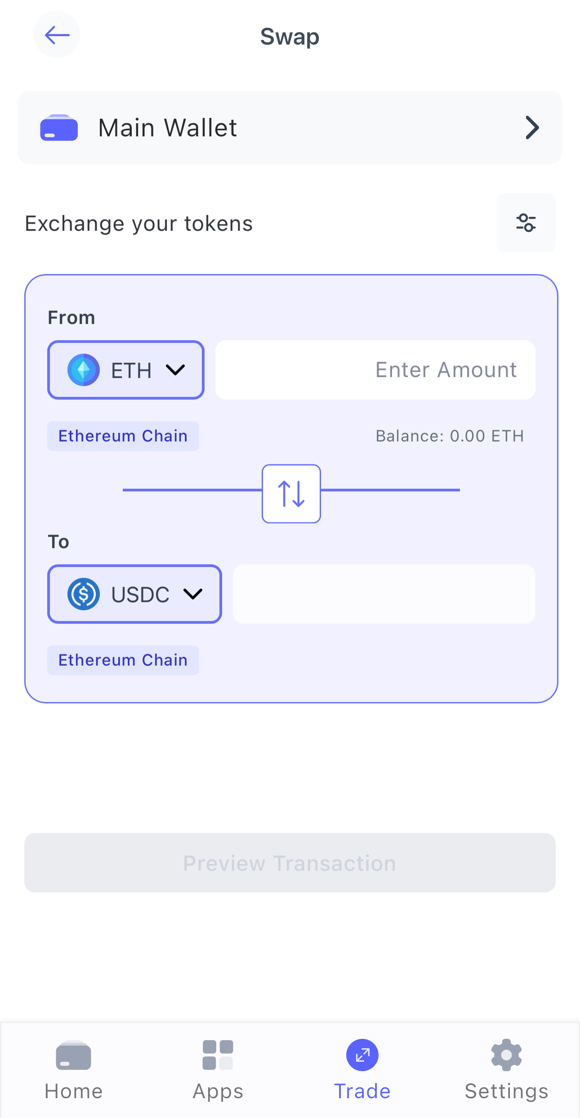Image resolution: width=580 pixels, height=1118 pixels.
Task: Click the swap direction arrows icon
Action: point(291,493)
